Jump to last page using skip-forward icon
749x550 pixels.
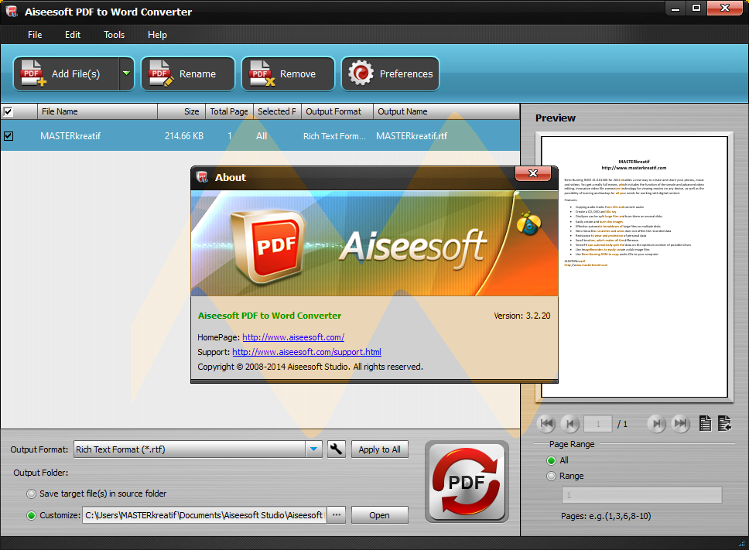(681, 423)
